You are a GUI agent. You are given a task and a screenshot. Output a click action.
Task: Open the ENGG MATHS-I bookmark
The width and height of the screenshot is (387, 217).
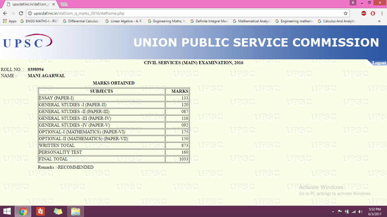[x=39, y=21]
